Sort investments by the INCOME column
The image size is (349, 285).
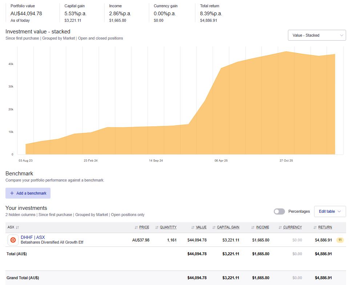260,227
